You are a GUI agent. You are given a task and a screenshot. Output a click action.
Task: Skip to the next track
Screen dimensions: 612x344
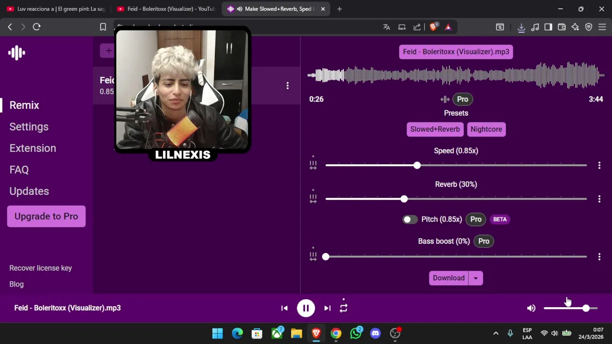(328, 308)
